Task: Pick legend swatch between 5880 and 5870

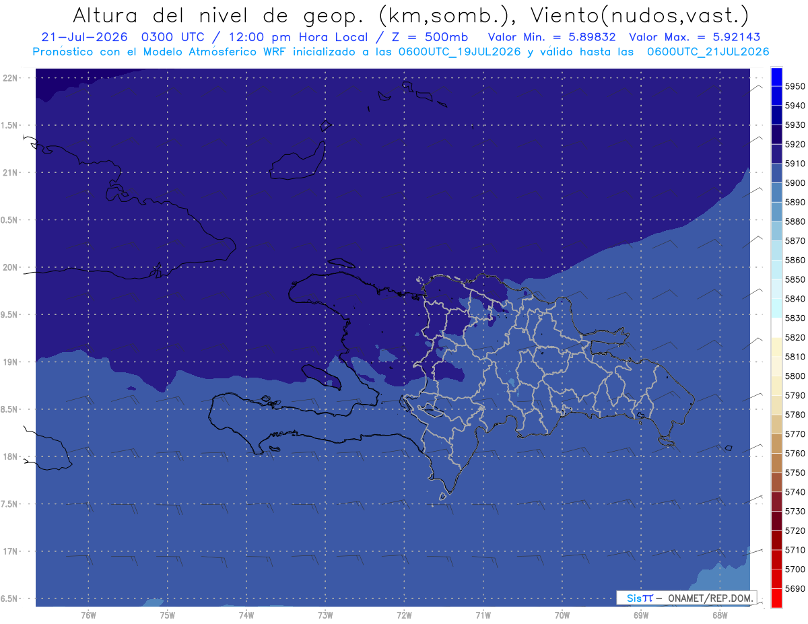Action: pos(776,232)
